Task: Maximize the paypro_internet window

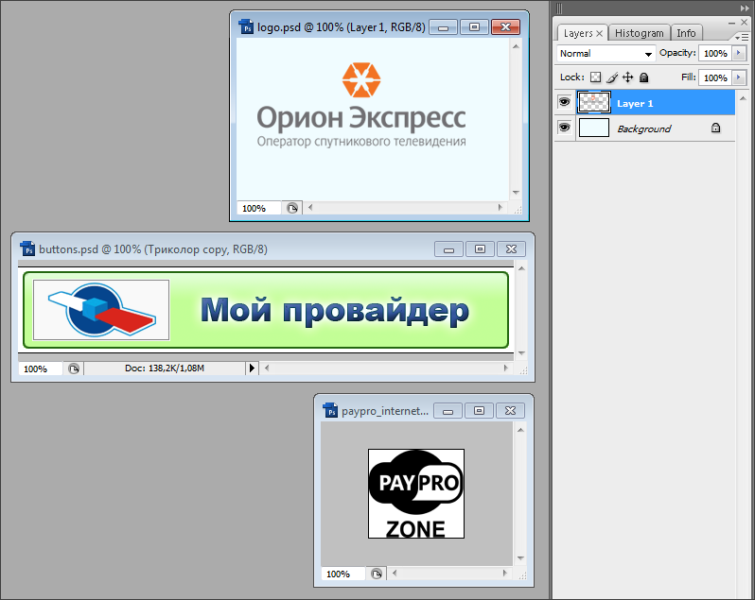Action: pos(479,411)
